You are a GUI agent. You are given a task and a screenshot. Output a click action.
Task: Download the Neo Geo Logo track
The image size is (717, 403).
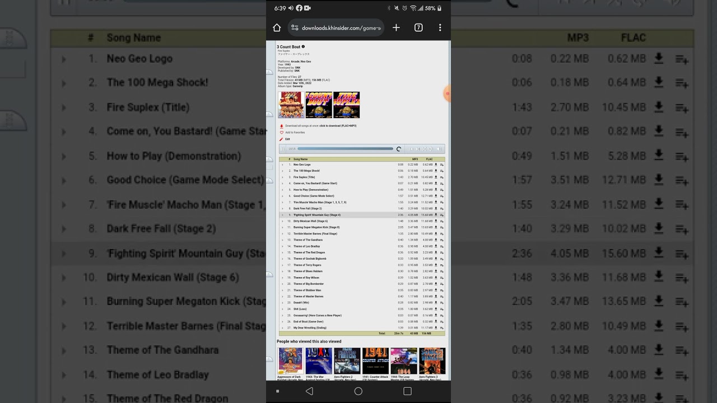point(436,165)
